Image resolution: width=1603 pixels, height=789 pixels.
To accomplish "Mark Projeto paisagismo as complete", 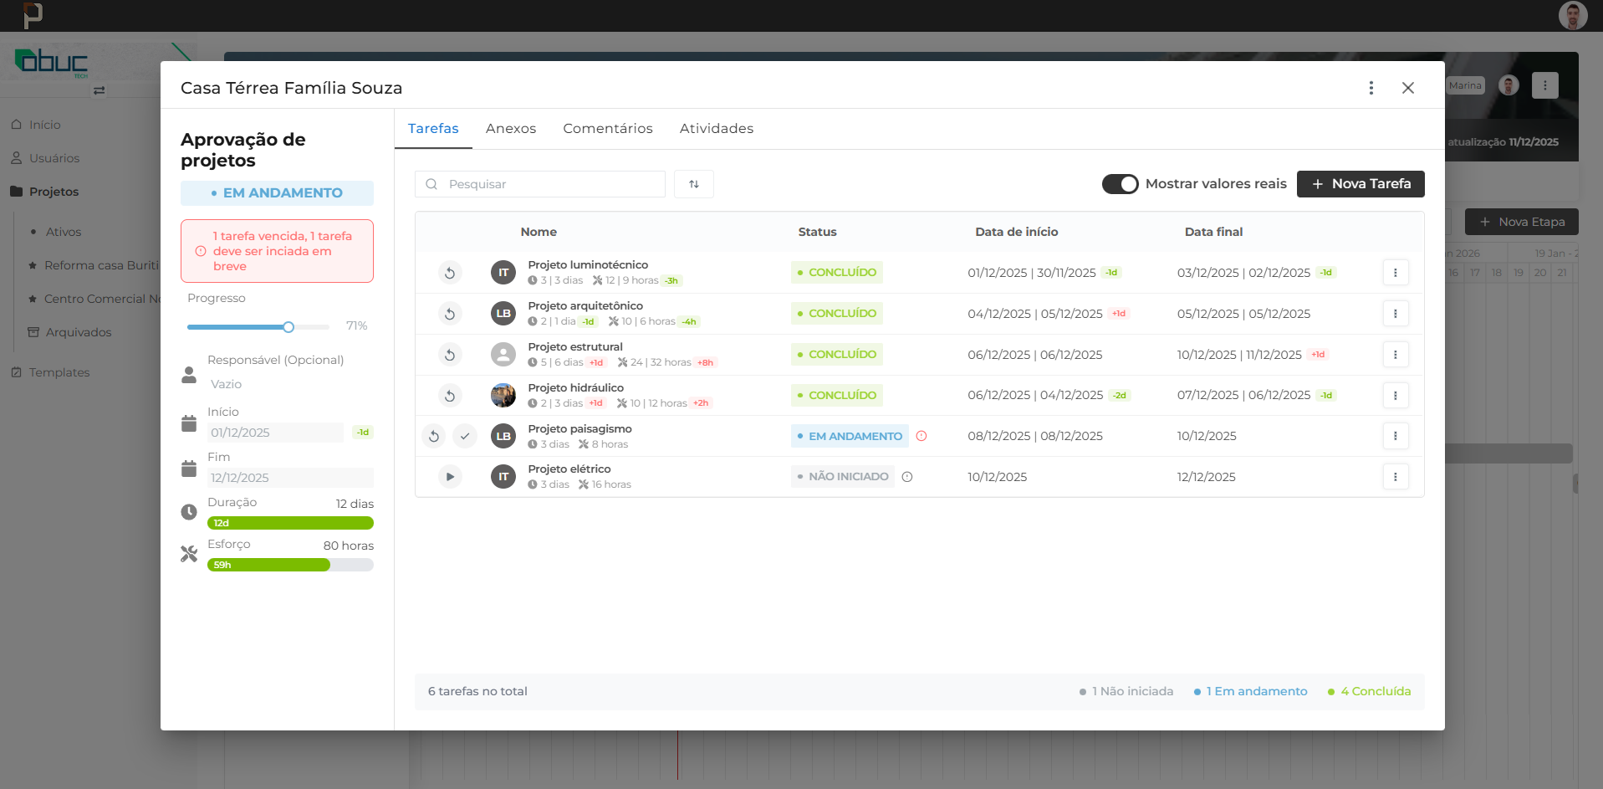I will [465, 436].
